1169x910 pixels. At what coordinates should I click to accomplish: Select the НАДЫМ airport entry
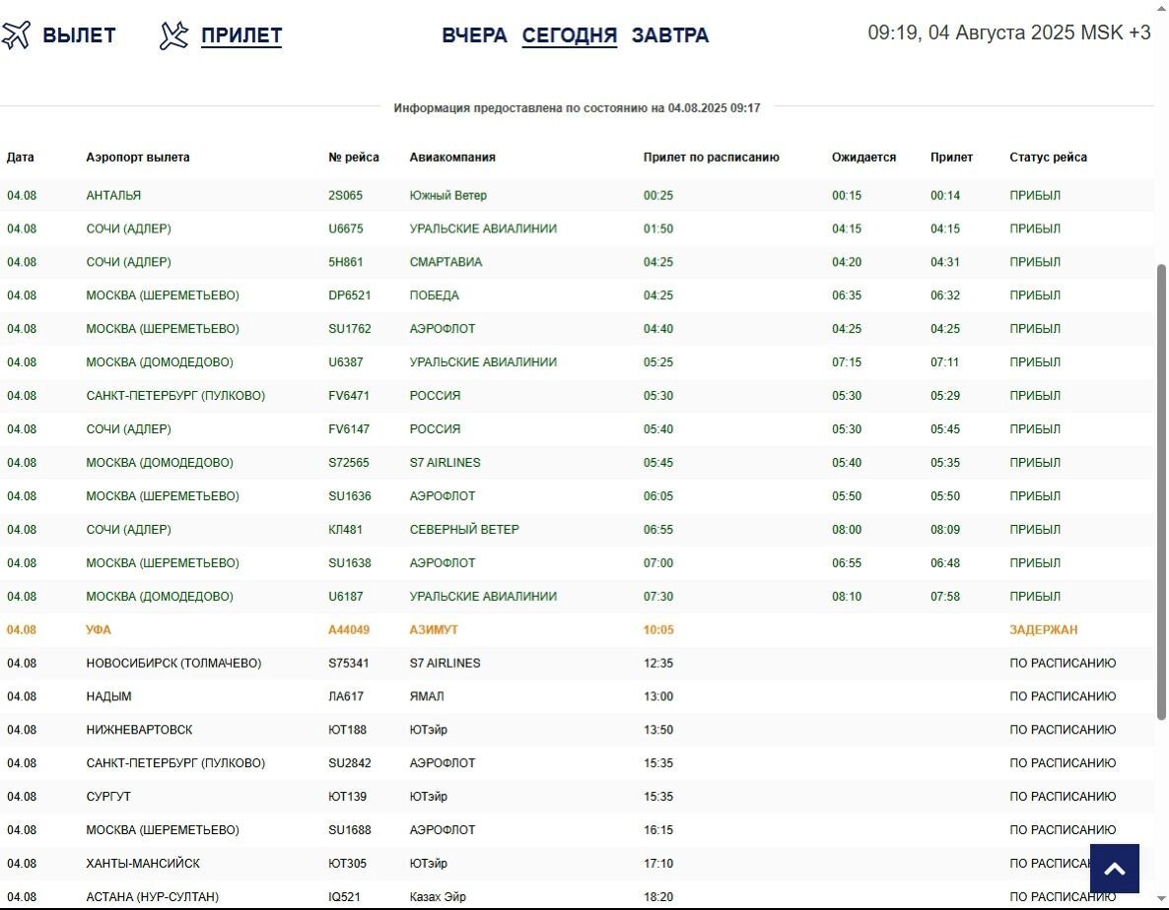(x=108, y=697)
